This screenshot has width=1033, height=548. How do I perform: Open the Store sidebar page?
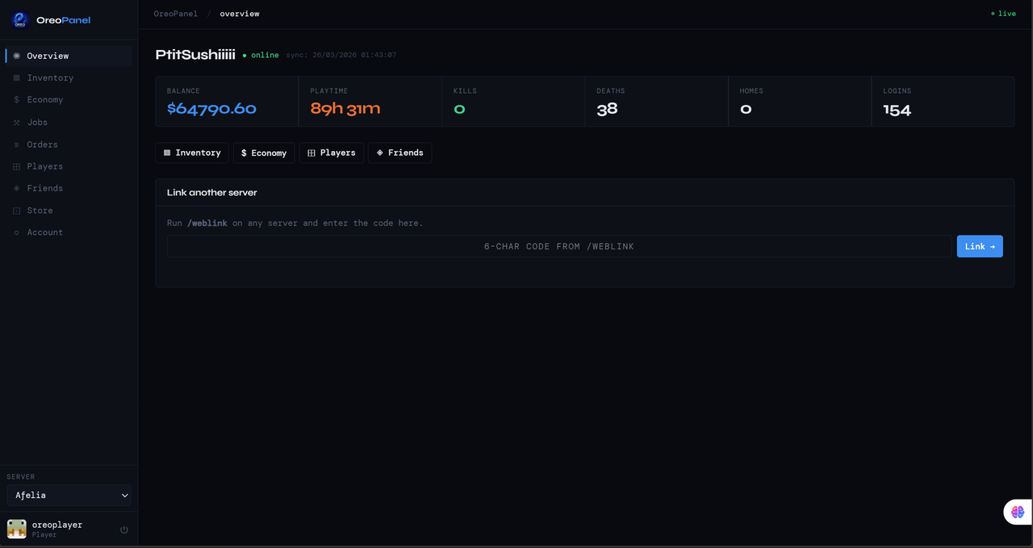tap(69, 211)
